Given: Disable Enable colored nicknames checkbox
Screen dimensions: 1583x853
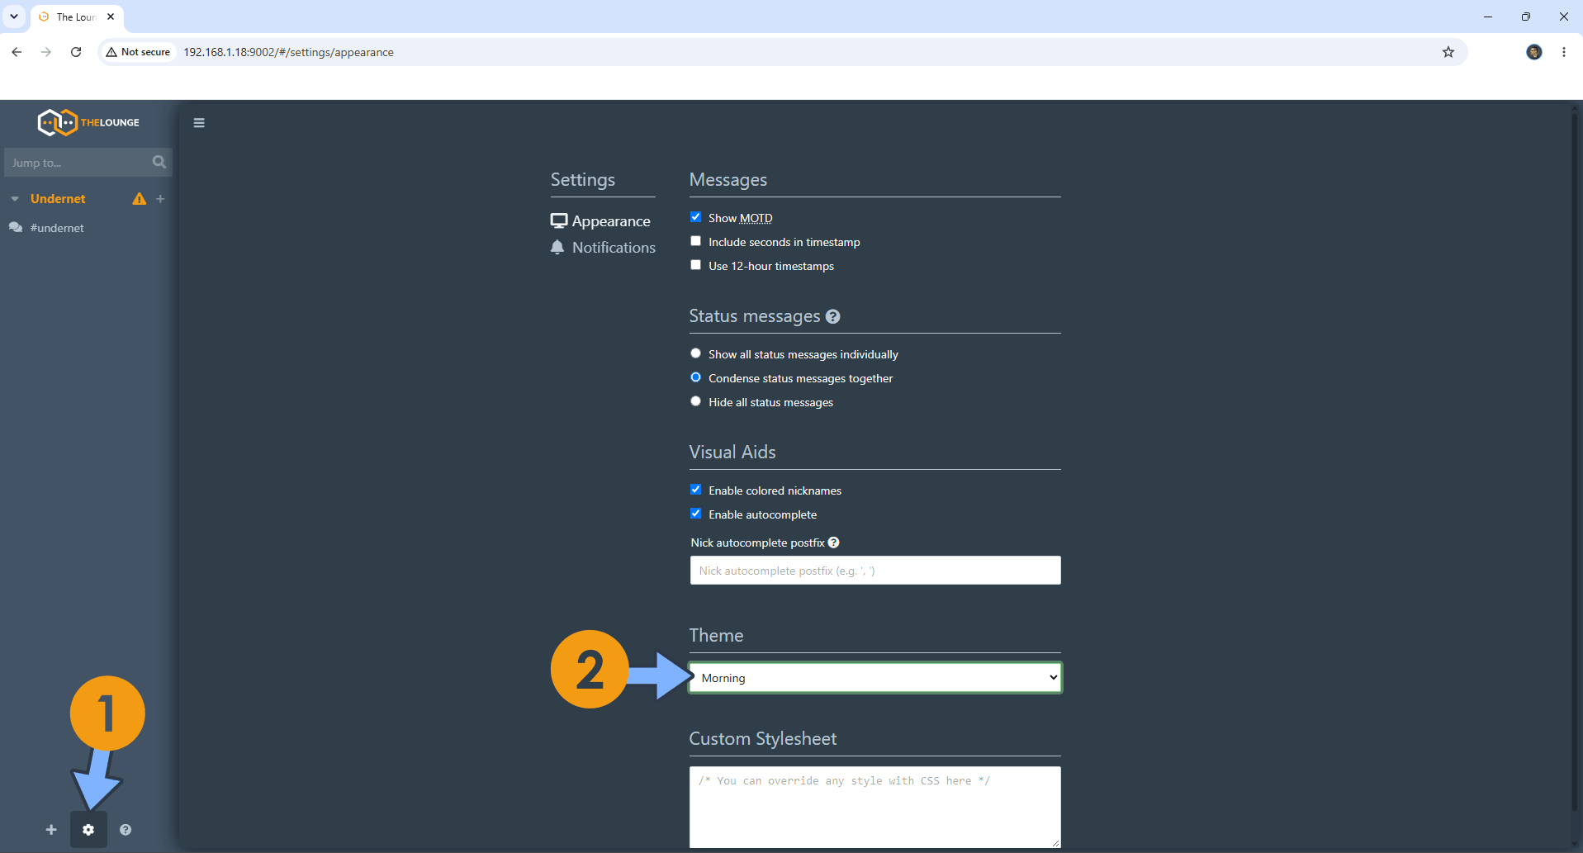Looking at the screenshot, I should (x=696, y=490).
